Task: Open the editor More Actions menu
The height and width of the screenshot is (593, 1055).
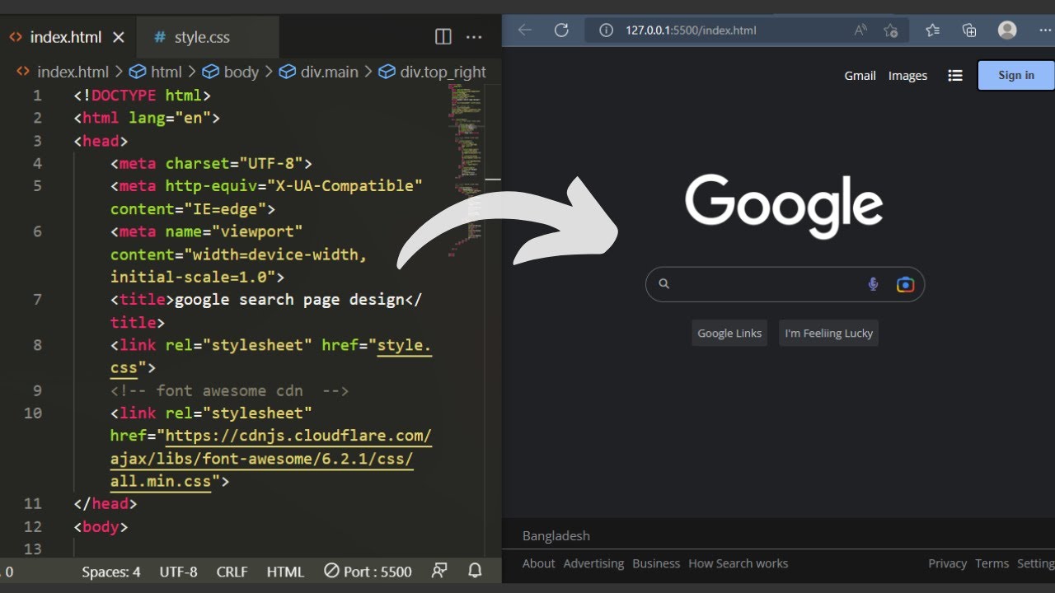Action: (474, 37)
